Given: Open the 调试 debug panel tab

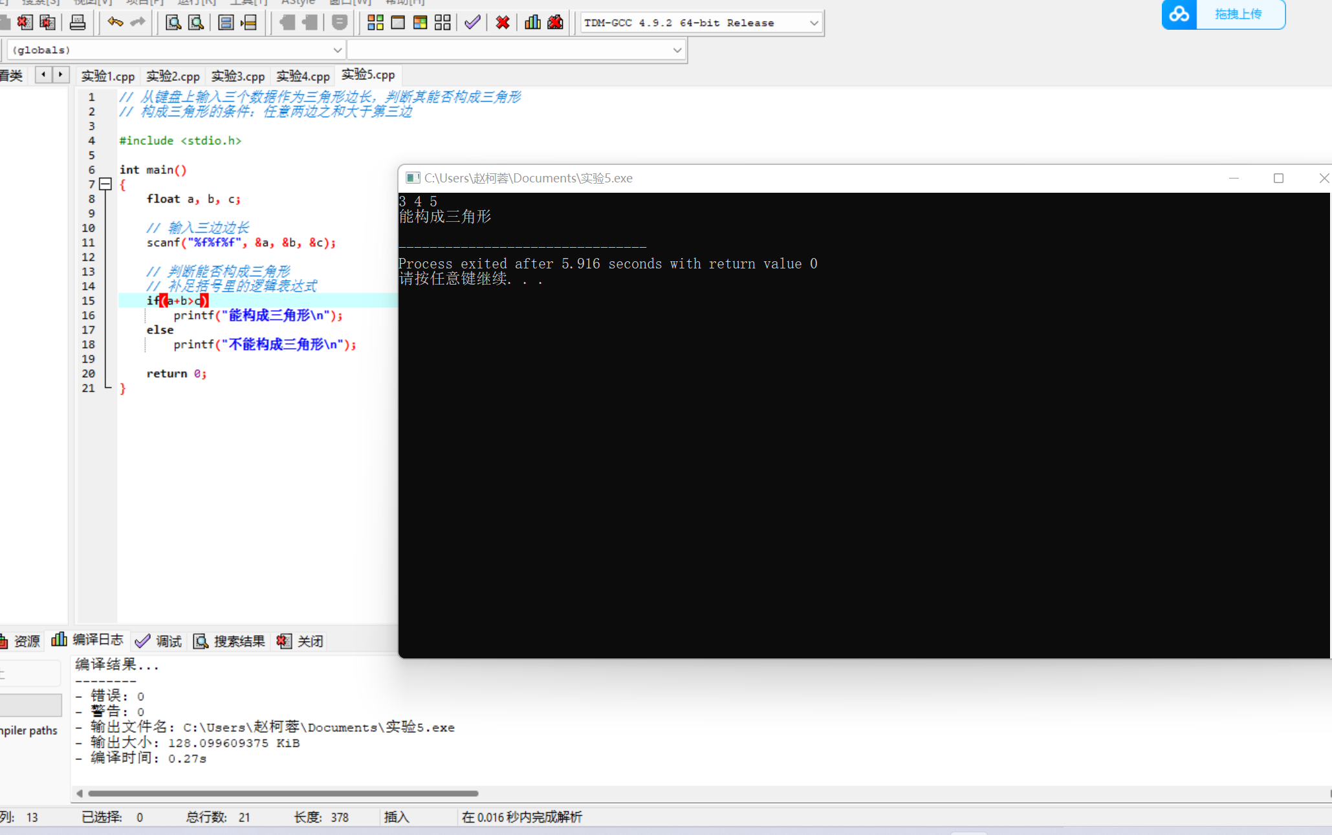Looking at the screenshot, I should [x=159, y=641].
